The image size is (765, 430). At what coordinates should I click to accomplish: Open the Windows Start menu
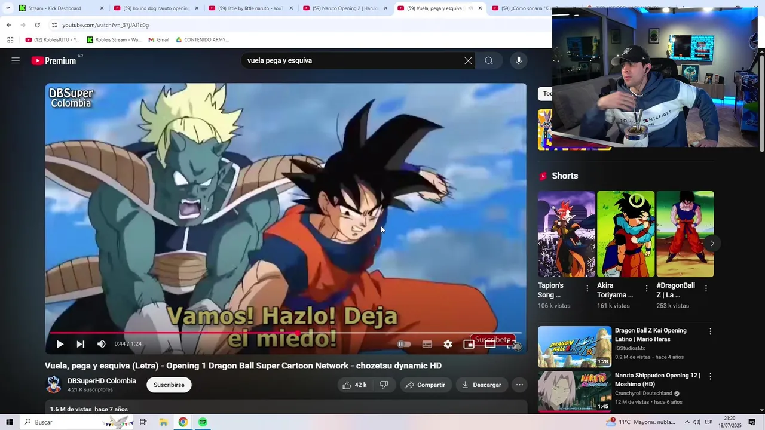10,422
